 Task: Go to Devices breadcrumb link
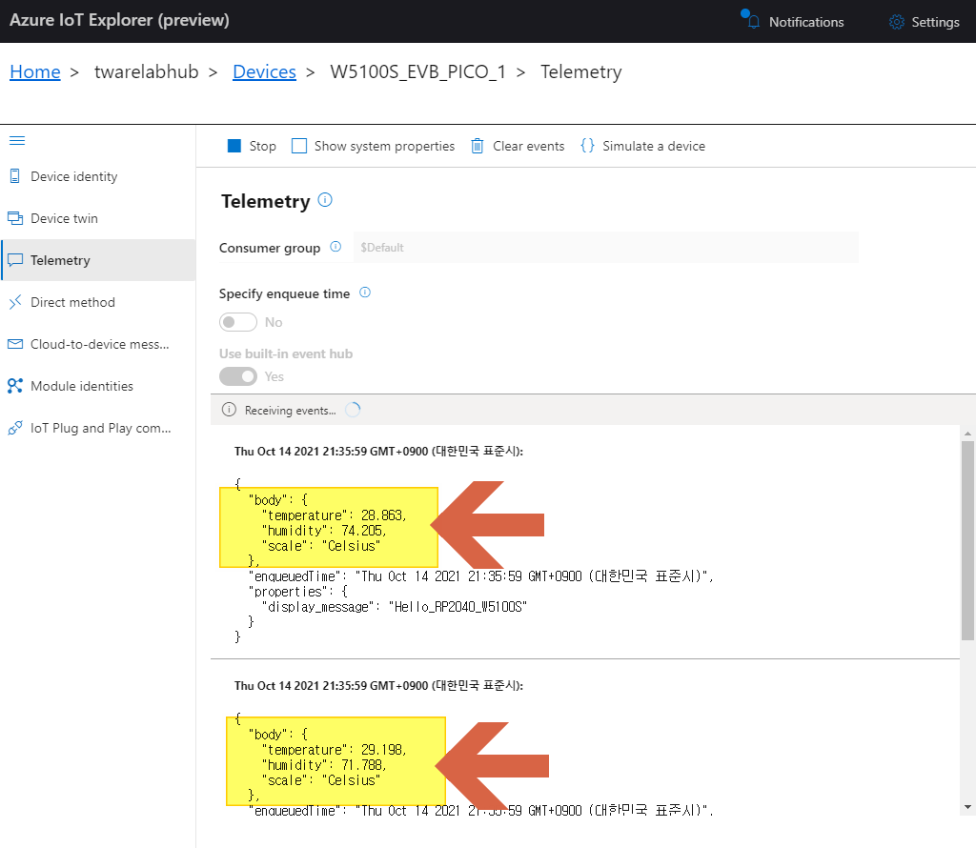[265, 72]
